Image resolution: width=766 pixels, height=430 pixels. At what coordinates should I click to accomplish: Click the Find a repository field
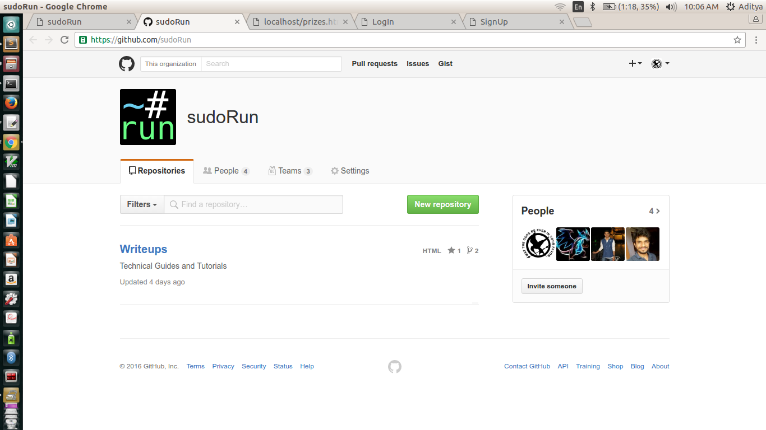point(253,204)
